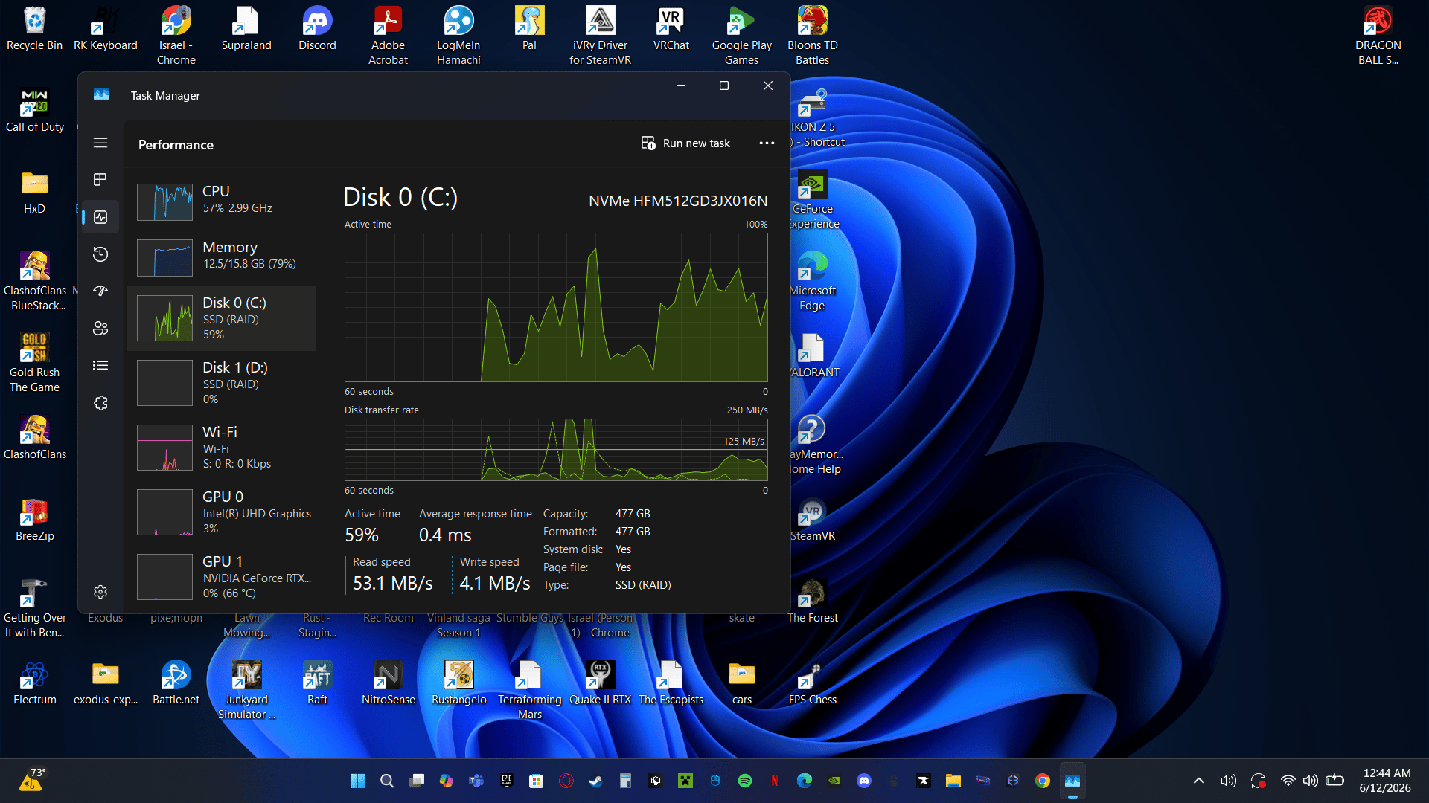Click the NVMe HFM512GD3JX016N model text
Screen dimensions: 1429x803
click(678, 201)
